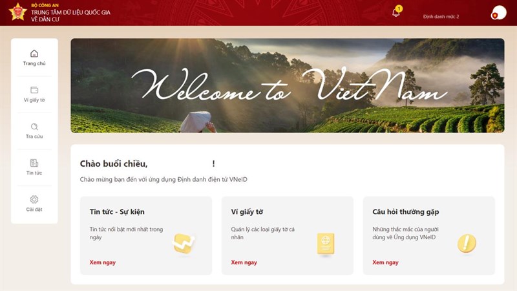Click the Định danh mức 2 label
This screenshot has width=517, height=291.
pyautogui.click(x=441, y=17)
